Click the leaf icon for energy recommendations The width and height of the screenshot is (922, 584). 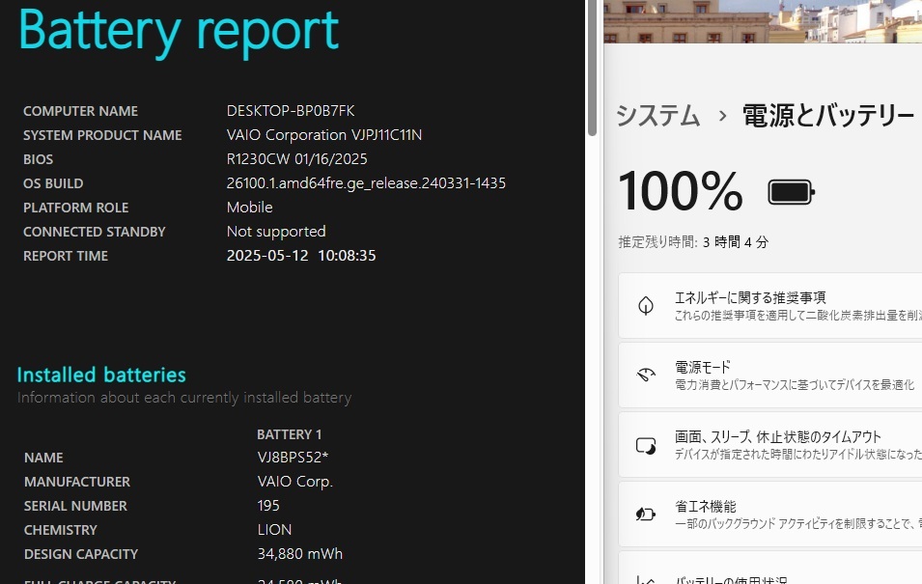tap(646, 306)
